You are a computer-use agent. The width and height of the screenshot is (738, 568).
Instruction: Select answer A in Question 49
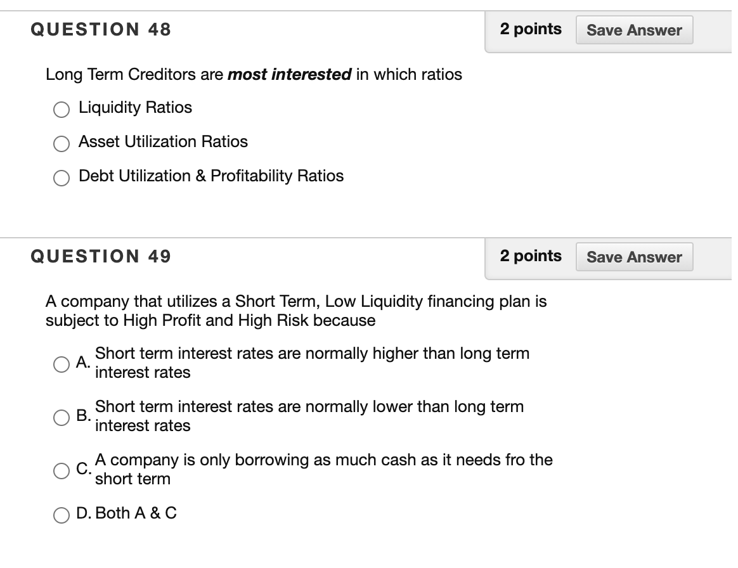61,363
